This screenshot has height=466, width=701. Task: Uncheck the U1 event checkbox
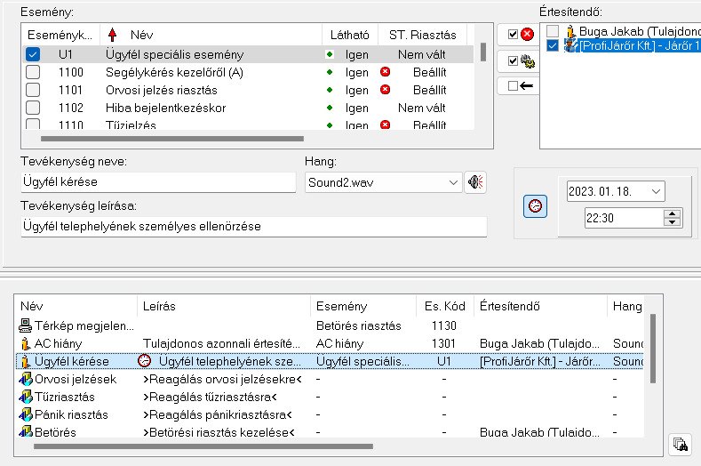coord(33,54)
